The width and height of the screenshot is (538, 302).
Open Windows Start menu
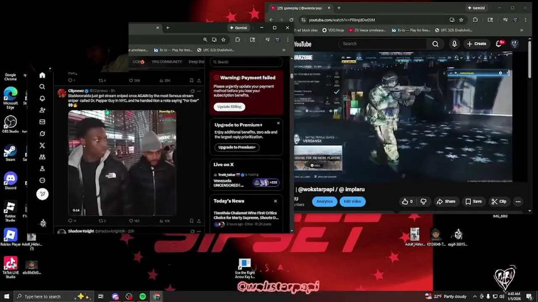[6, 297]
